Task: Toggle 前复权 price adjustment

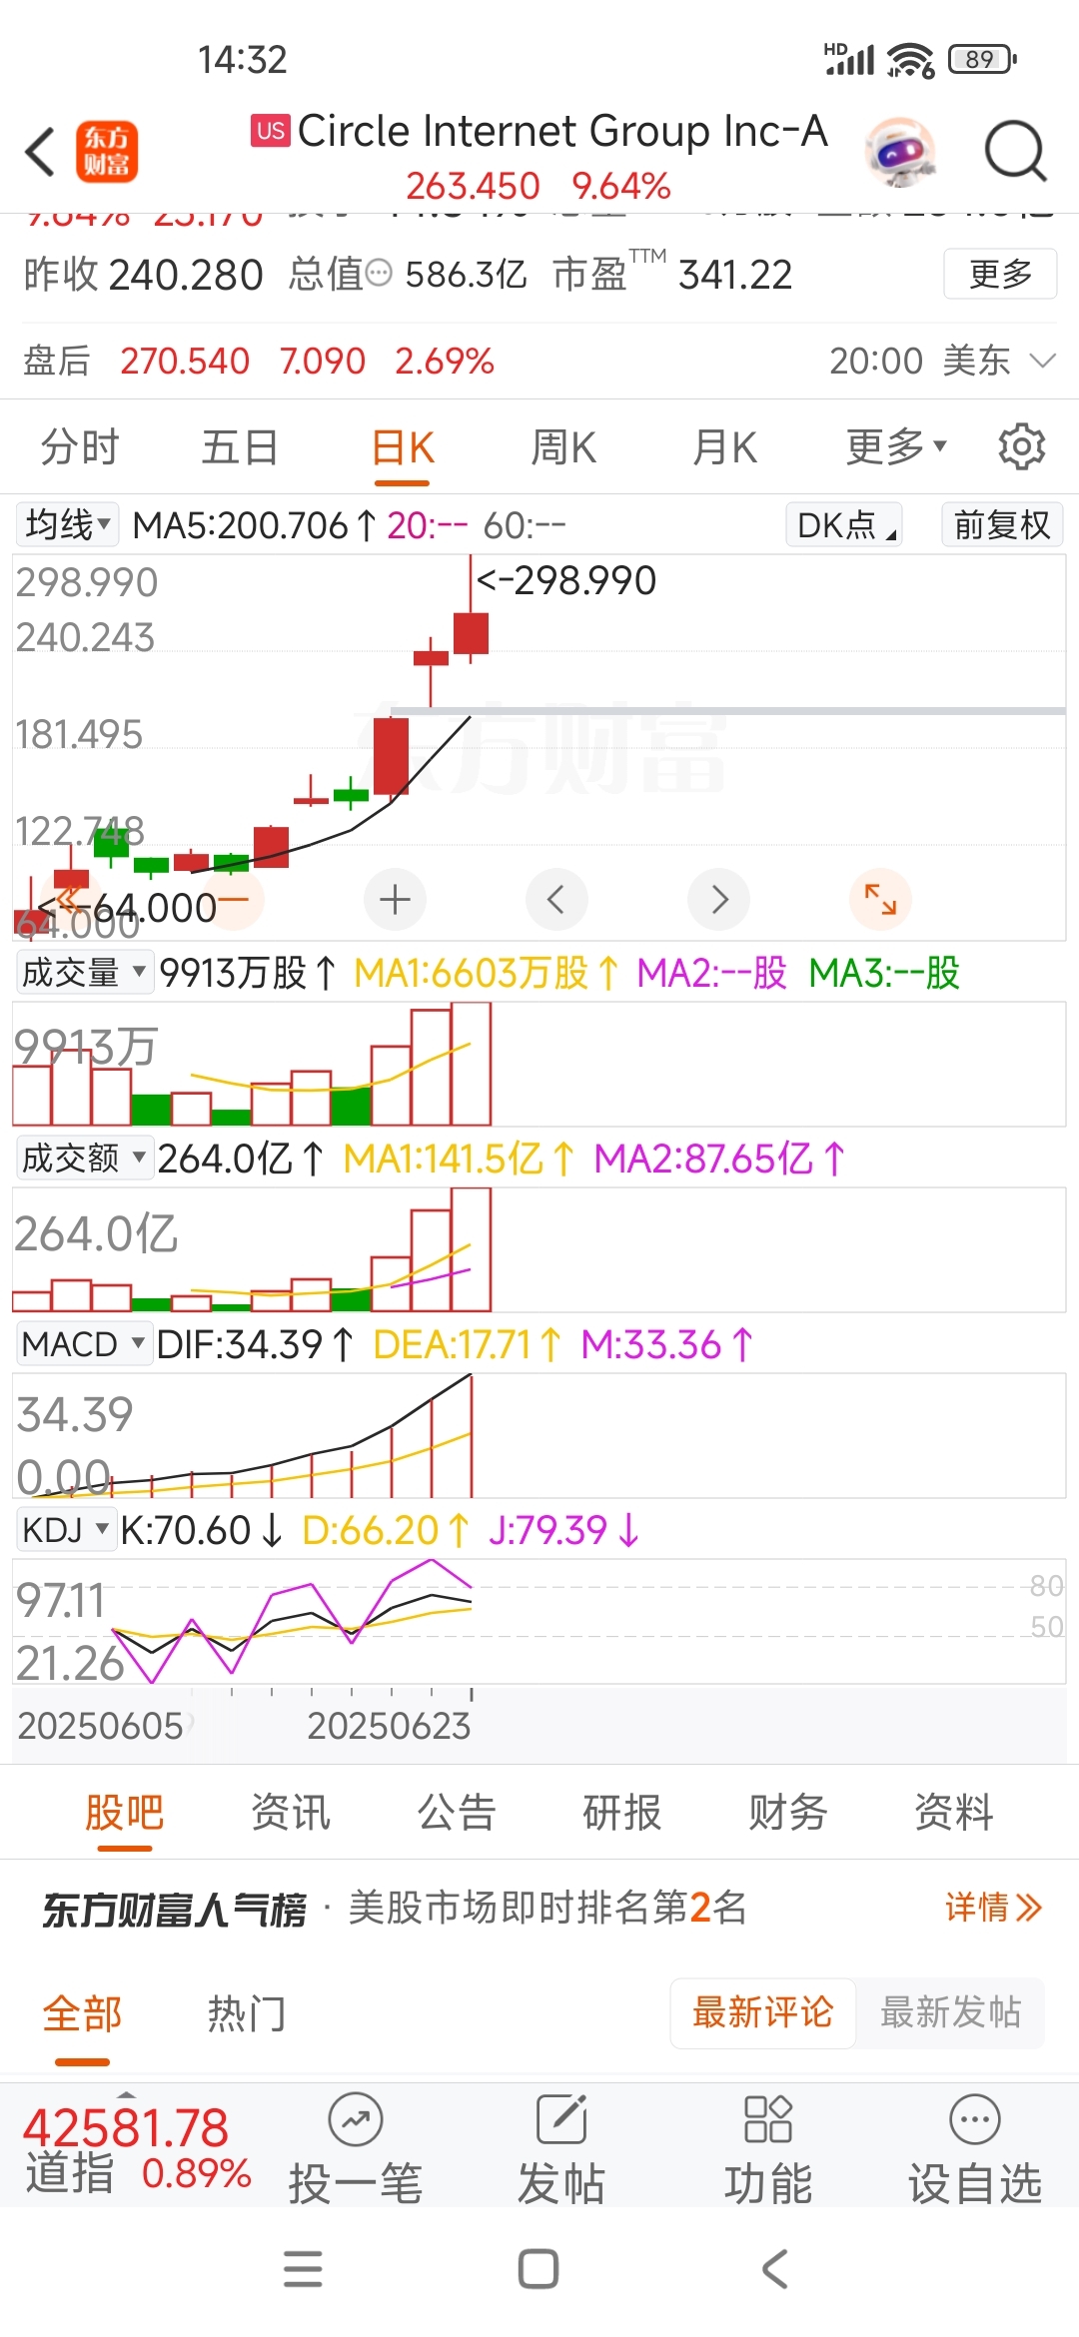Action: 1002,524
